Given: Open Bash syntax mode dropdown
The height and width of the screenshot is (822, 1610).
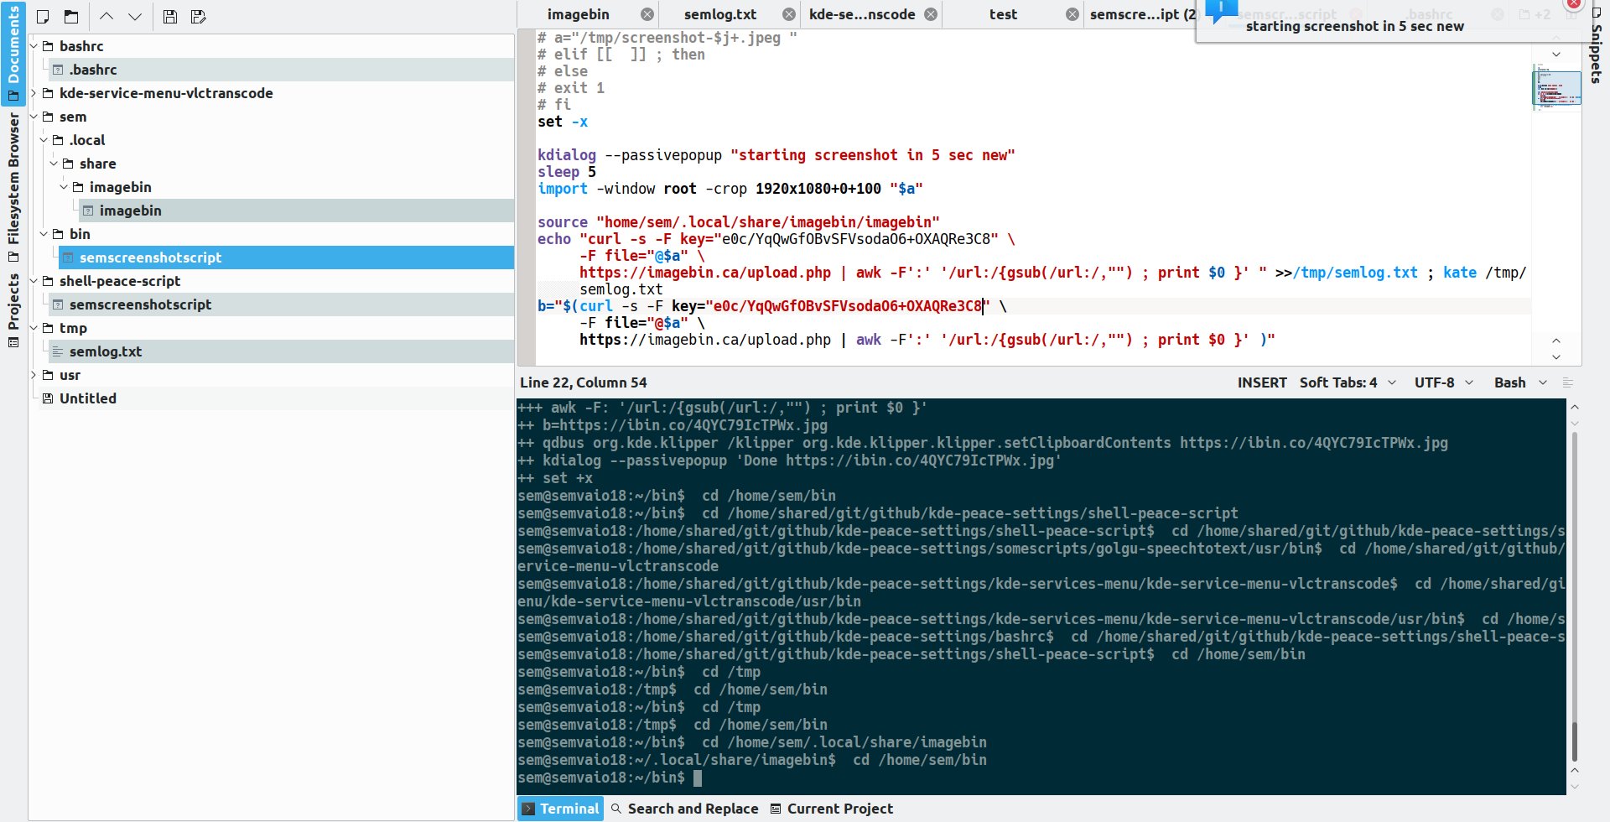Looking at the screenshot, I should tap(1520, 382).
